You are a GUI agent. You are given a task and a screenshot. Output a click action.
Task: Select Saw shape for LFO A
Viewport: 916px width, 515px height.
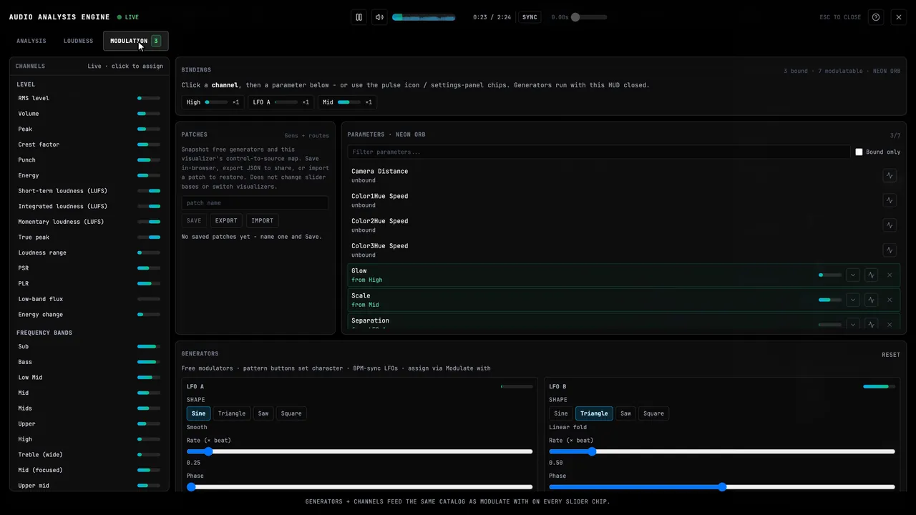[263, 413]
